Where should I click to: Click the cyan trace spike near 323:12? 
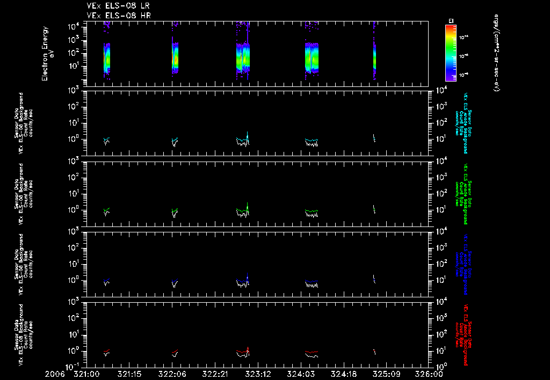click(x=248, y=137)
